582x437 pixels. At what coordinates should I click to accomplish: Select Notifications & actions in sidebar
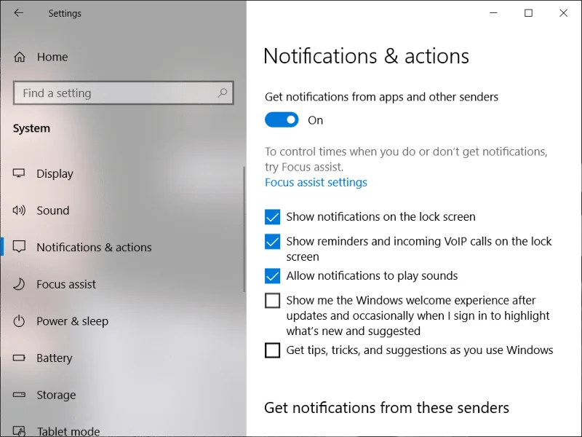[x=94, y=247]
